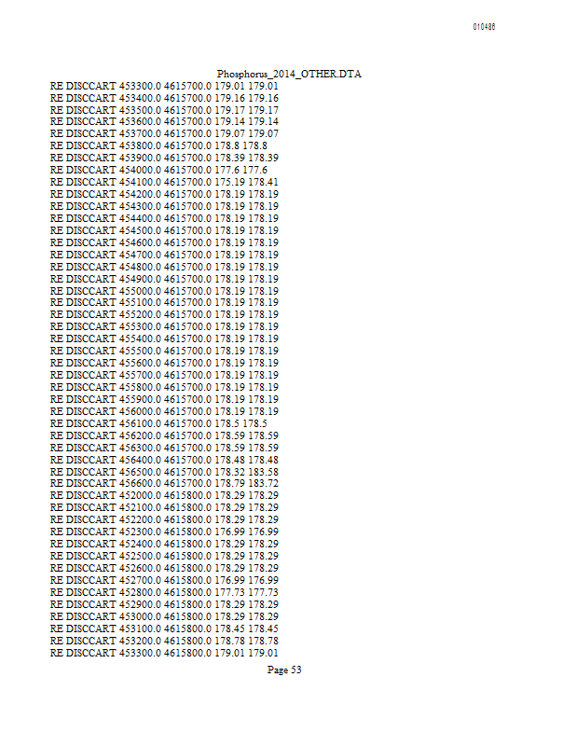Select row with 178.32 183.58
The width and height of the screenshot is (576, 746).
164,472
